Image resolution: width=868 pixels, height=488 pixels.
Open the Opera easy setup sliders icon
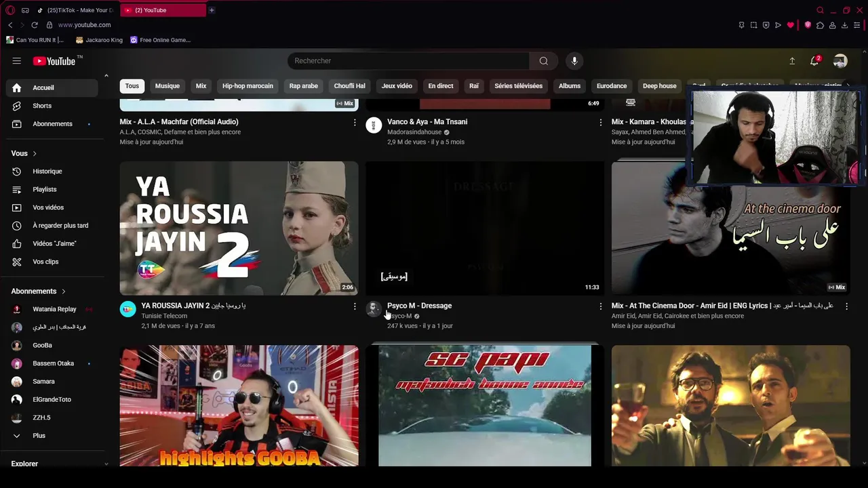click(857, 25)
